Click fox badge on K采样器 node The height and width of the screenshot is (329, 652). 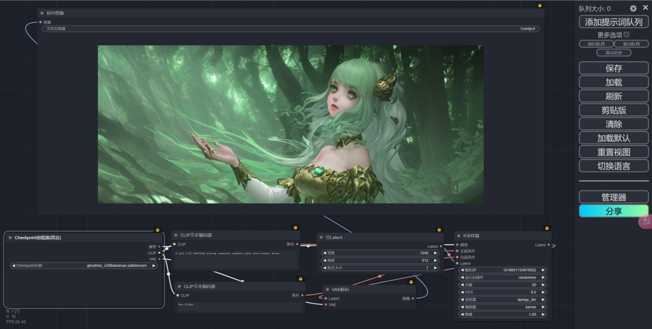(x=547, y=228)
